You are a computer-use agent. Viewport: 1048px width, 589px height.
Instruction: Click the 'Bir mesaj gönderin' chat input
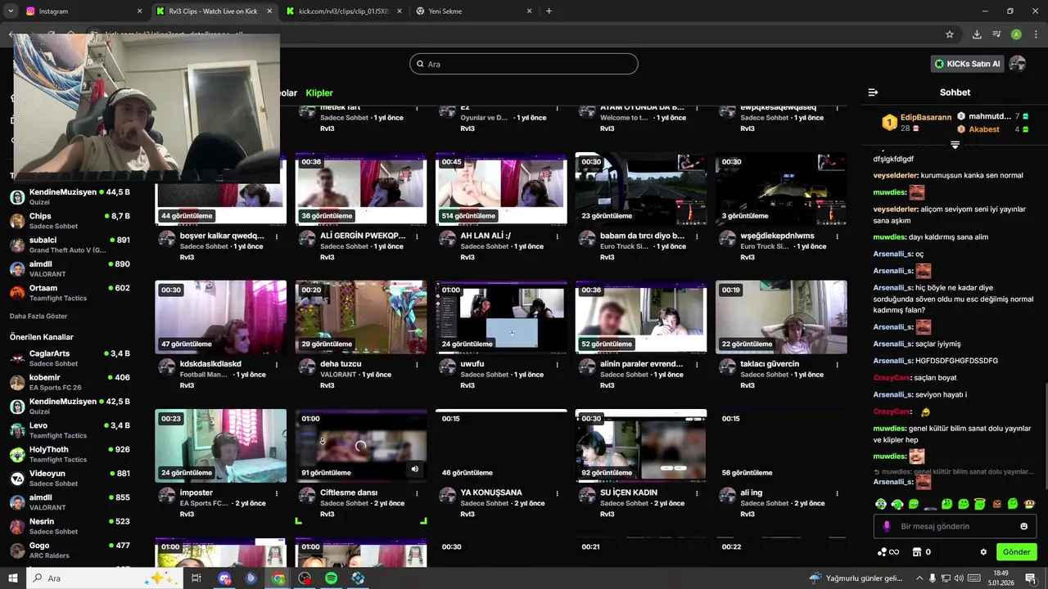tap(954, 526)
